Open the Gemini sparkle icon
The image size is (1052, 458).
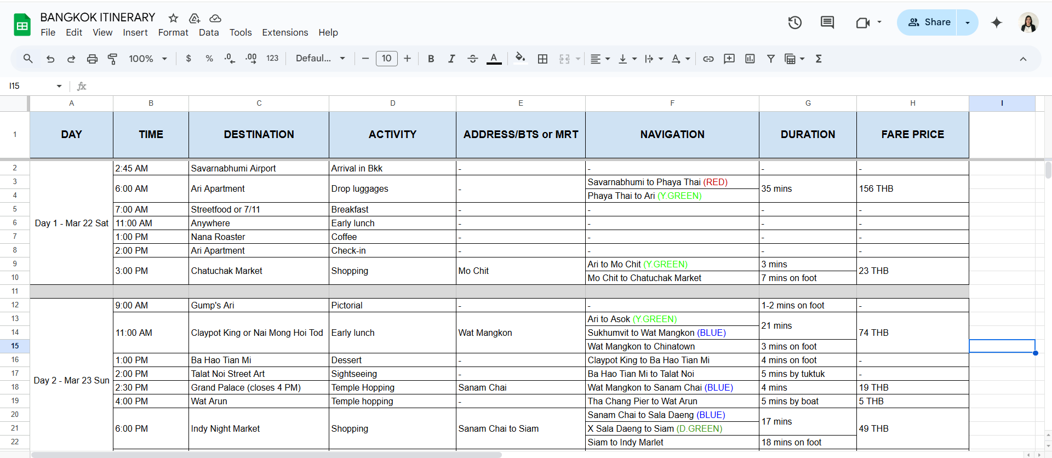[997, 22]
